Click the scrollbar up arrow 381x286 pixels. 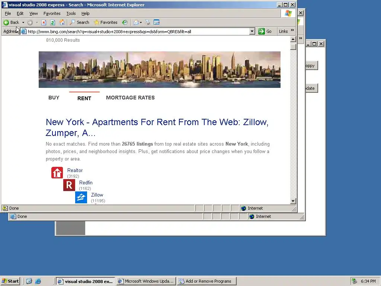tap(293, 39)
